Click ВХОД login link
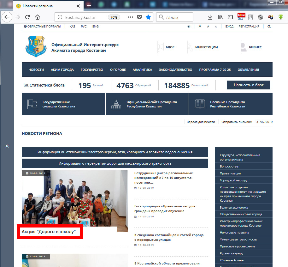The image size is (288, 267). coord(229,27)
